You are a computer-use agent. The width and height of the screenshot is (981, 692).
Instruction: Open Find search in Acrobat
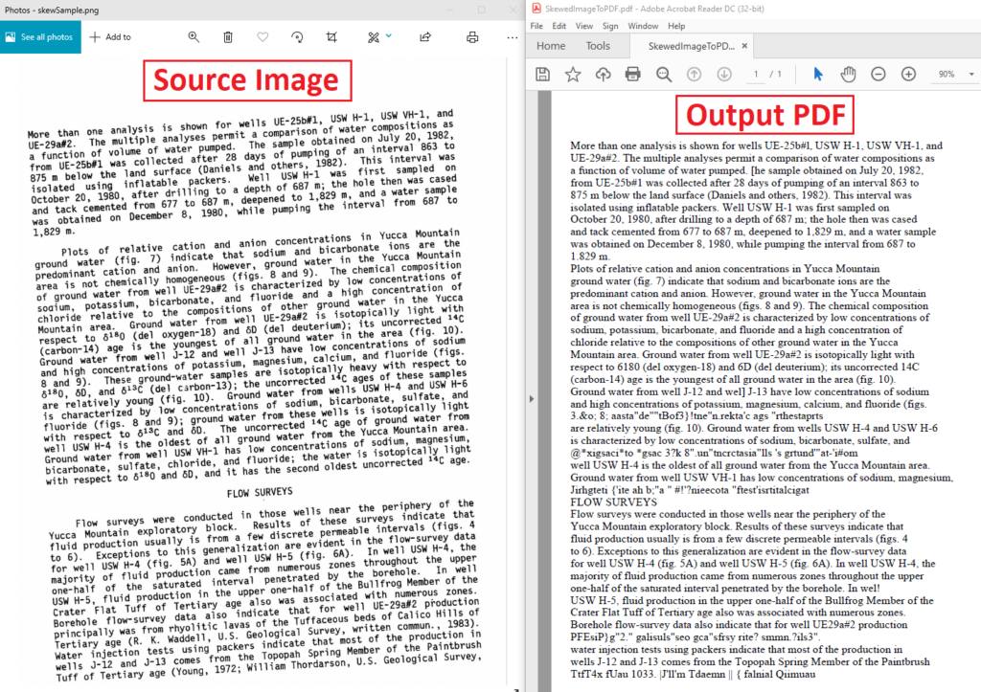click(664, 75)
